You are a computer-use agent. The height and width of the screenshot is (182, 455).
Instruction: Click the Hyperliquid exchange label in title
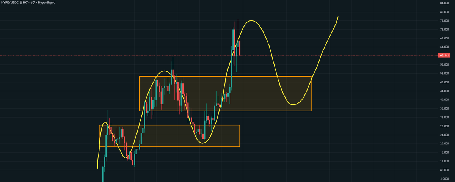click(x=46, y=2)
